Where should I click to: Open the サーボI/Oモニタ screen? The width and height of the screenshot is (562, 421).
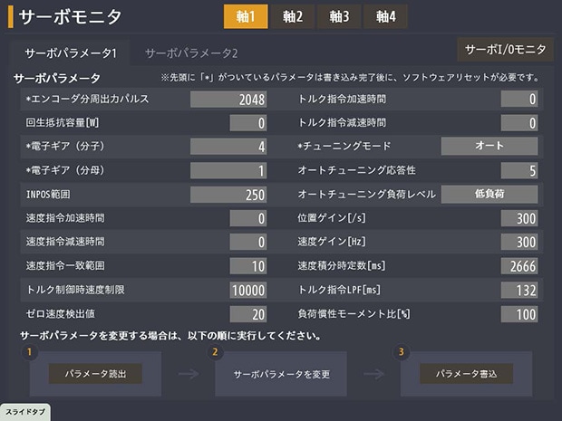pyautogui.click(x=504, y=49)
